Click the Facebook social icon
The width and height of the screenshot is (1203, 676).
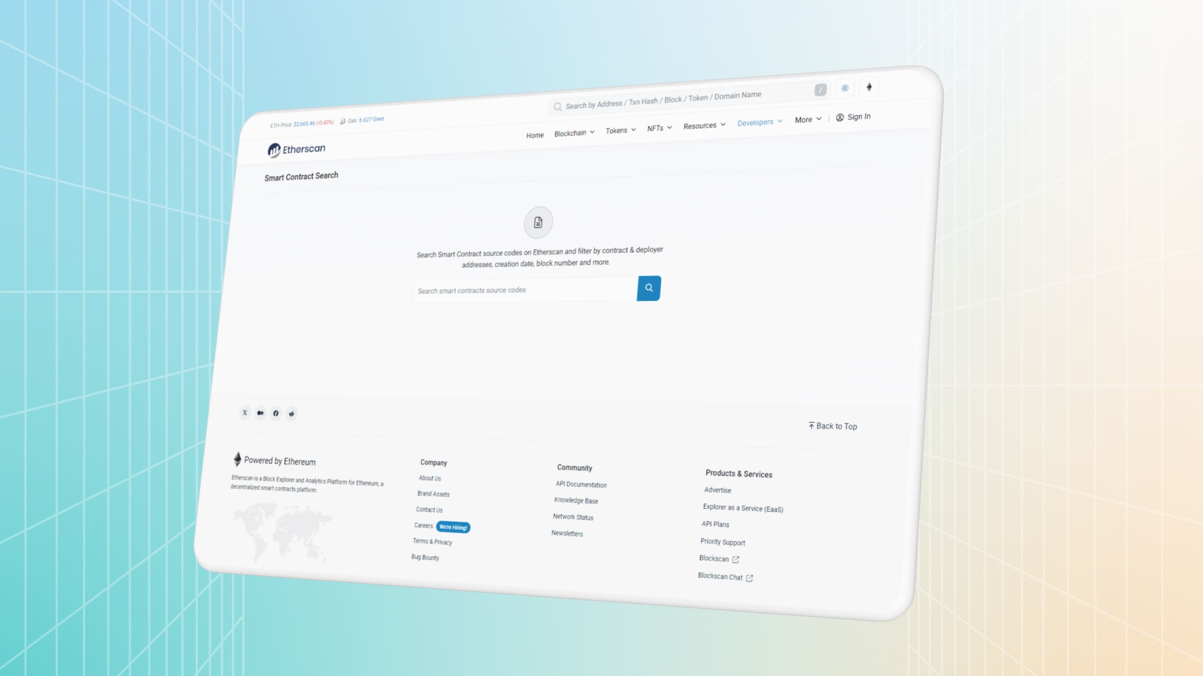pyautogui.click(x=275, y=413)
